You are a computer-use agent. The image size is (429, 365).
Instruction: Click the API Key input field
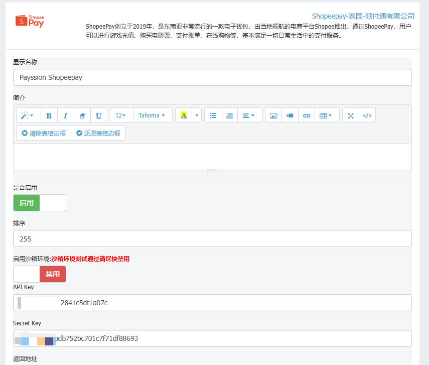(x=212, y=303)
